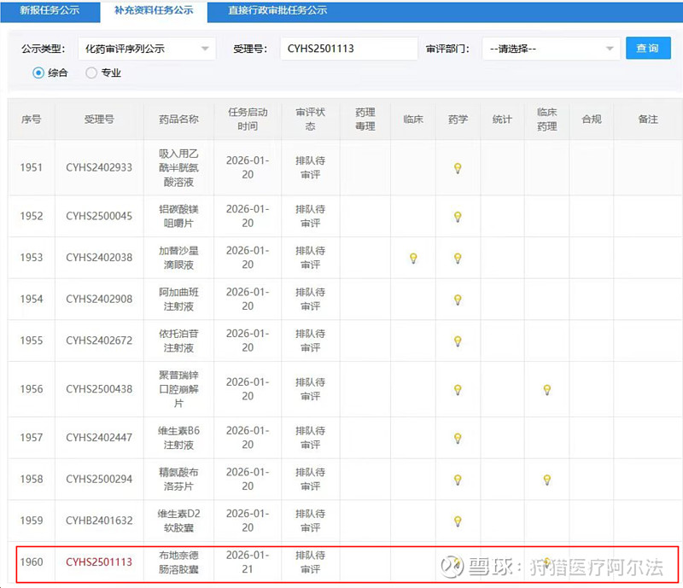Click drug name 布地奈德肠溶胶囊

pyautogui.click(x=178, y=562)
